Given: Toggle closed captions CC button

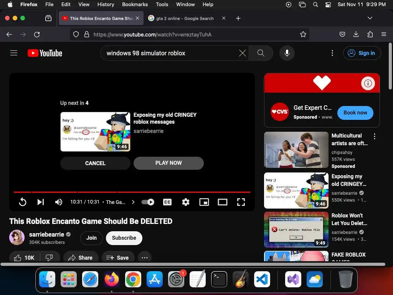Looking at the screenshot, I should coord(167,202).
